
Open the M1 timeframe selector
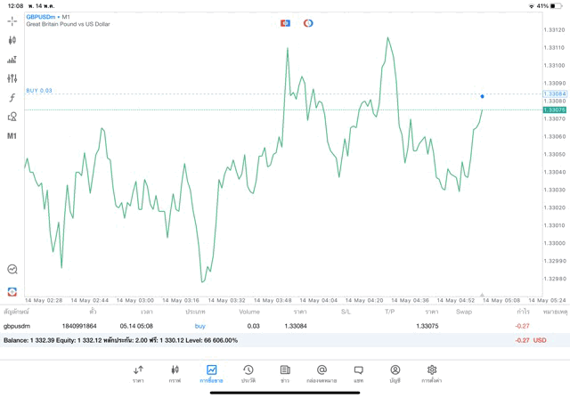point(12,136)
